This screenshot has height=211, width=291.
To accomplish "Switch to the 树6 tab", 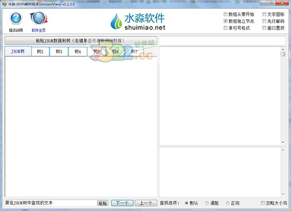I will (115, 51).
